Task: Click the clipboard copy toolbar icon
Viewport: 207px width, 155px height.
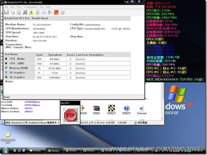Action: tap(19, 12)
